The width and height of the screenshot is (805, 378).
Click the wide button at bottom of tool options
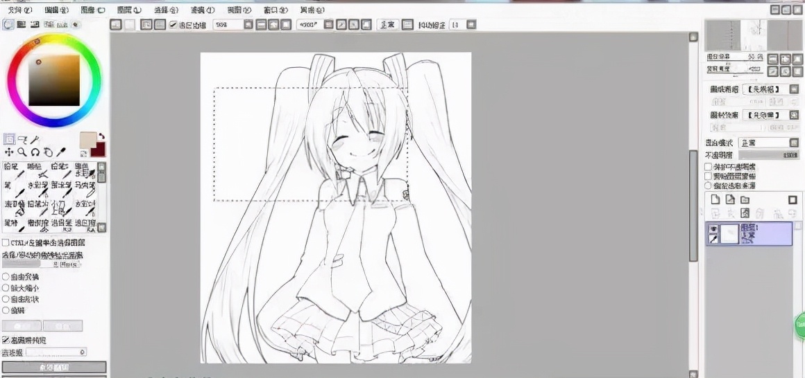(54, 366)
